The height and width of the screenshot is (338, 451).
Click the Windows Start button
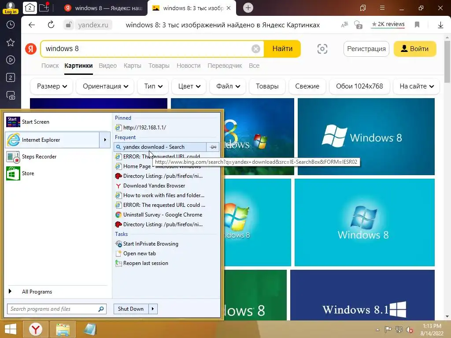pyautogui.click(x=11, y=329)
